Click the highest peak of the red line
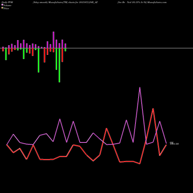This screenshot has height=193, width=193. (153, 108)
